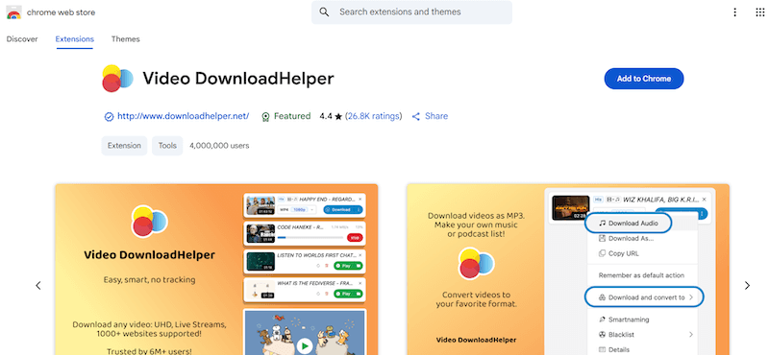
Task: Switch to the Themes tab
Action: [x=126, y=39]
